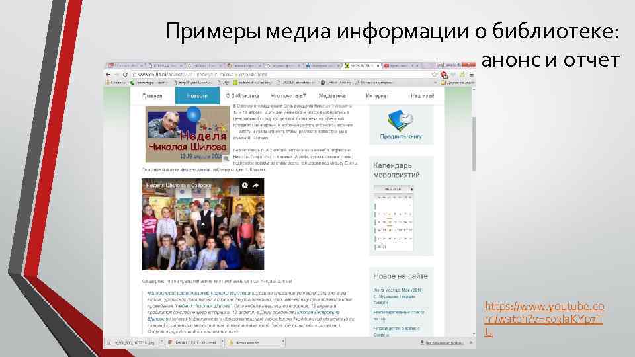Open the Наш край menu item
The height and width of the screenshot is (357, 635).
tap(422, 96)
